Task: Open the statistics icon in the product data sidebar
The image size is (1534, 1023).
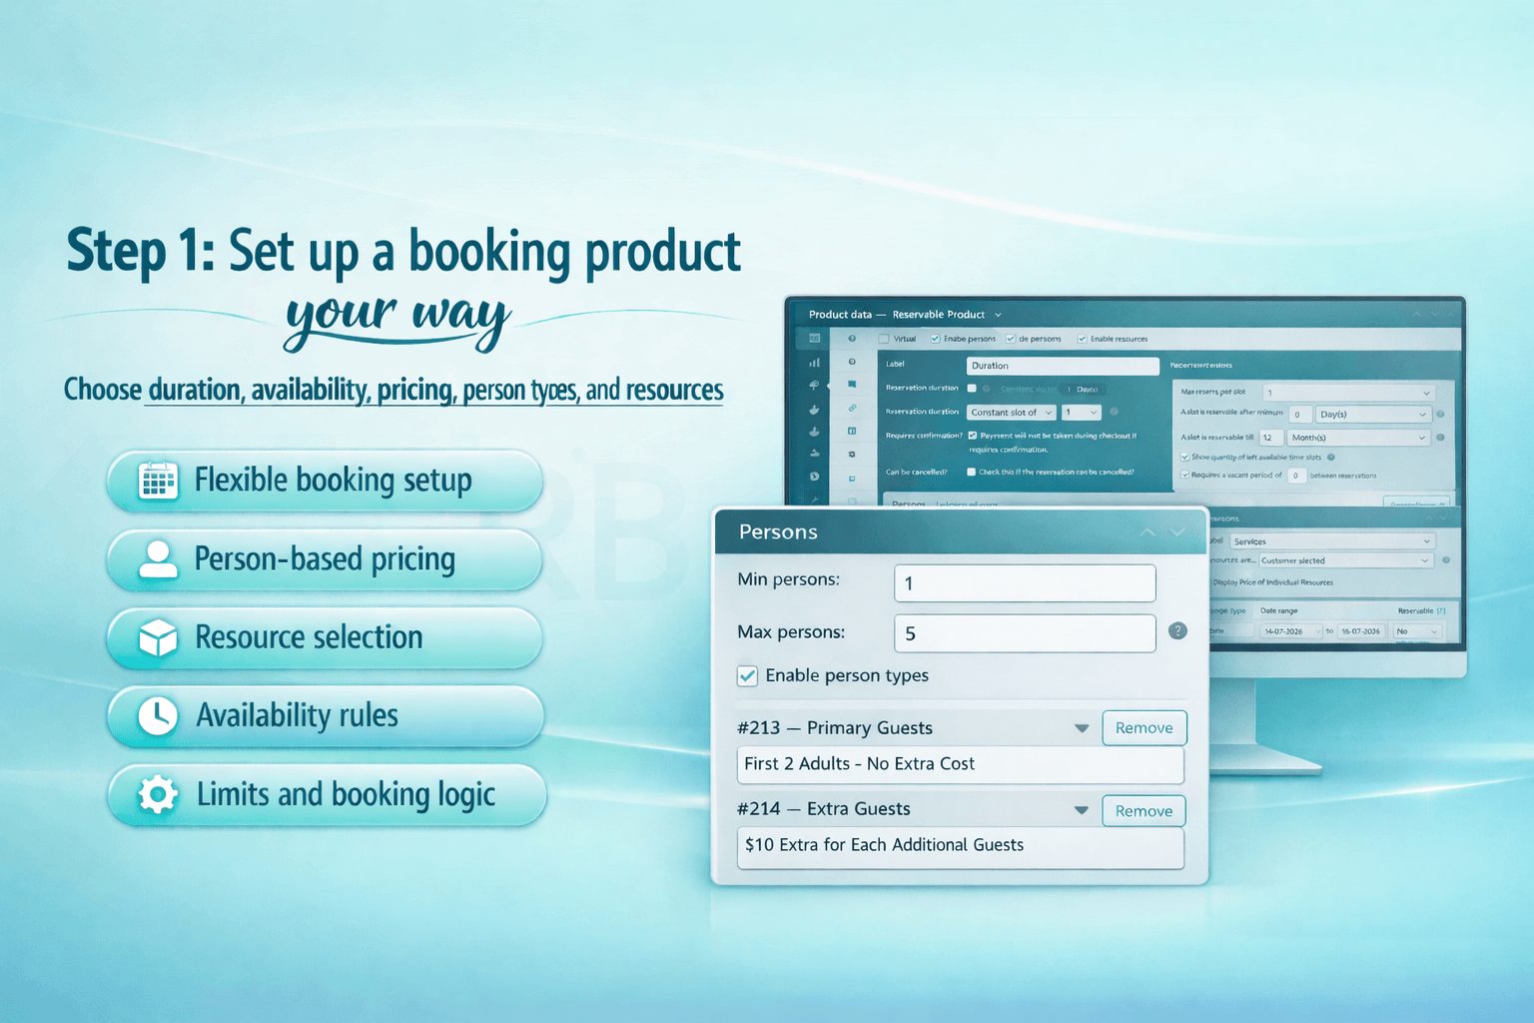Action: 816,363
